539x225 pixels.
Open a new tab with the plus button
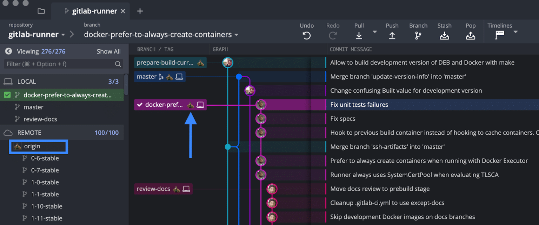pyautogui.click(x=140, y=11)
